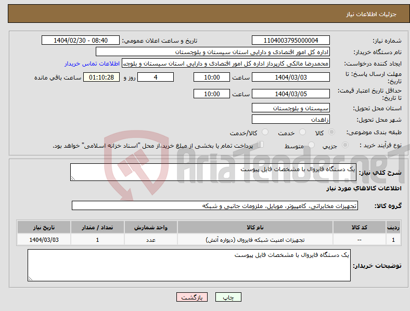
Task: Click the جزئیات اطلاعات نیاز page header
Action: pos(371,14)
